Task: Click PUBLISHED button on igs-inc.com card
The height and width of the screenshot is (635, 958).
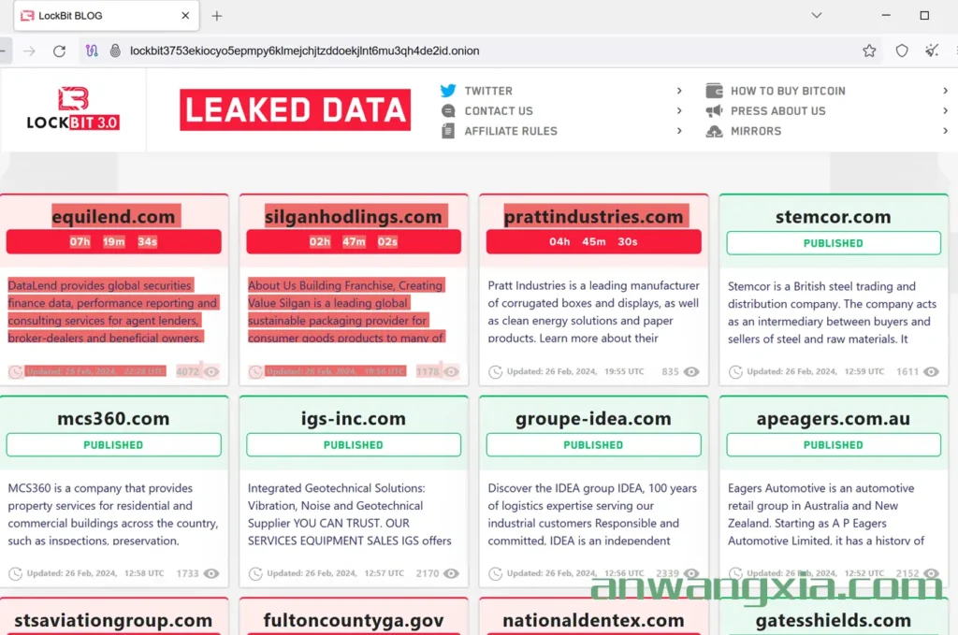Action: point(354,445)
